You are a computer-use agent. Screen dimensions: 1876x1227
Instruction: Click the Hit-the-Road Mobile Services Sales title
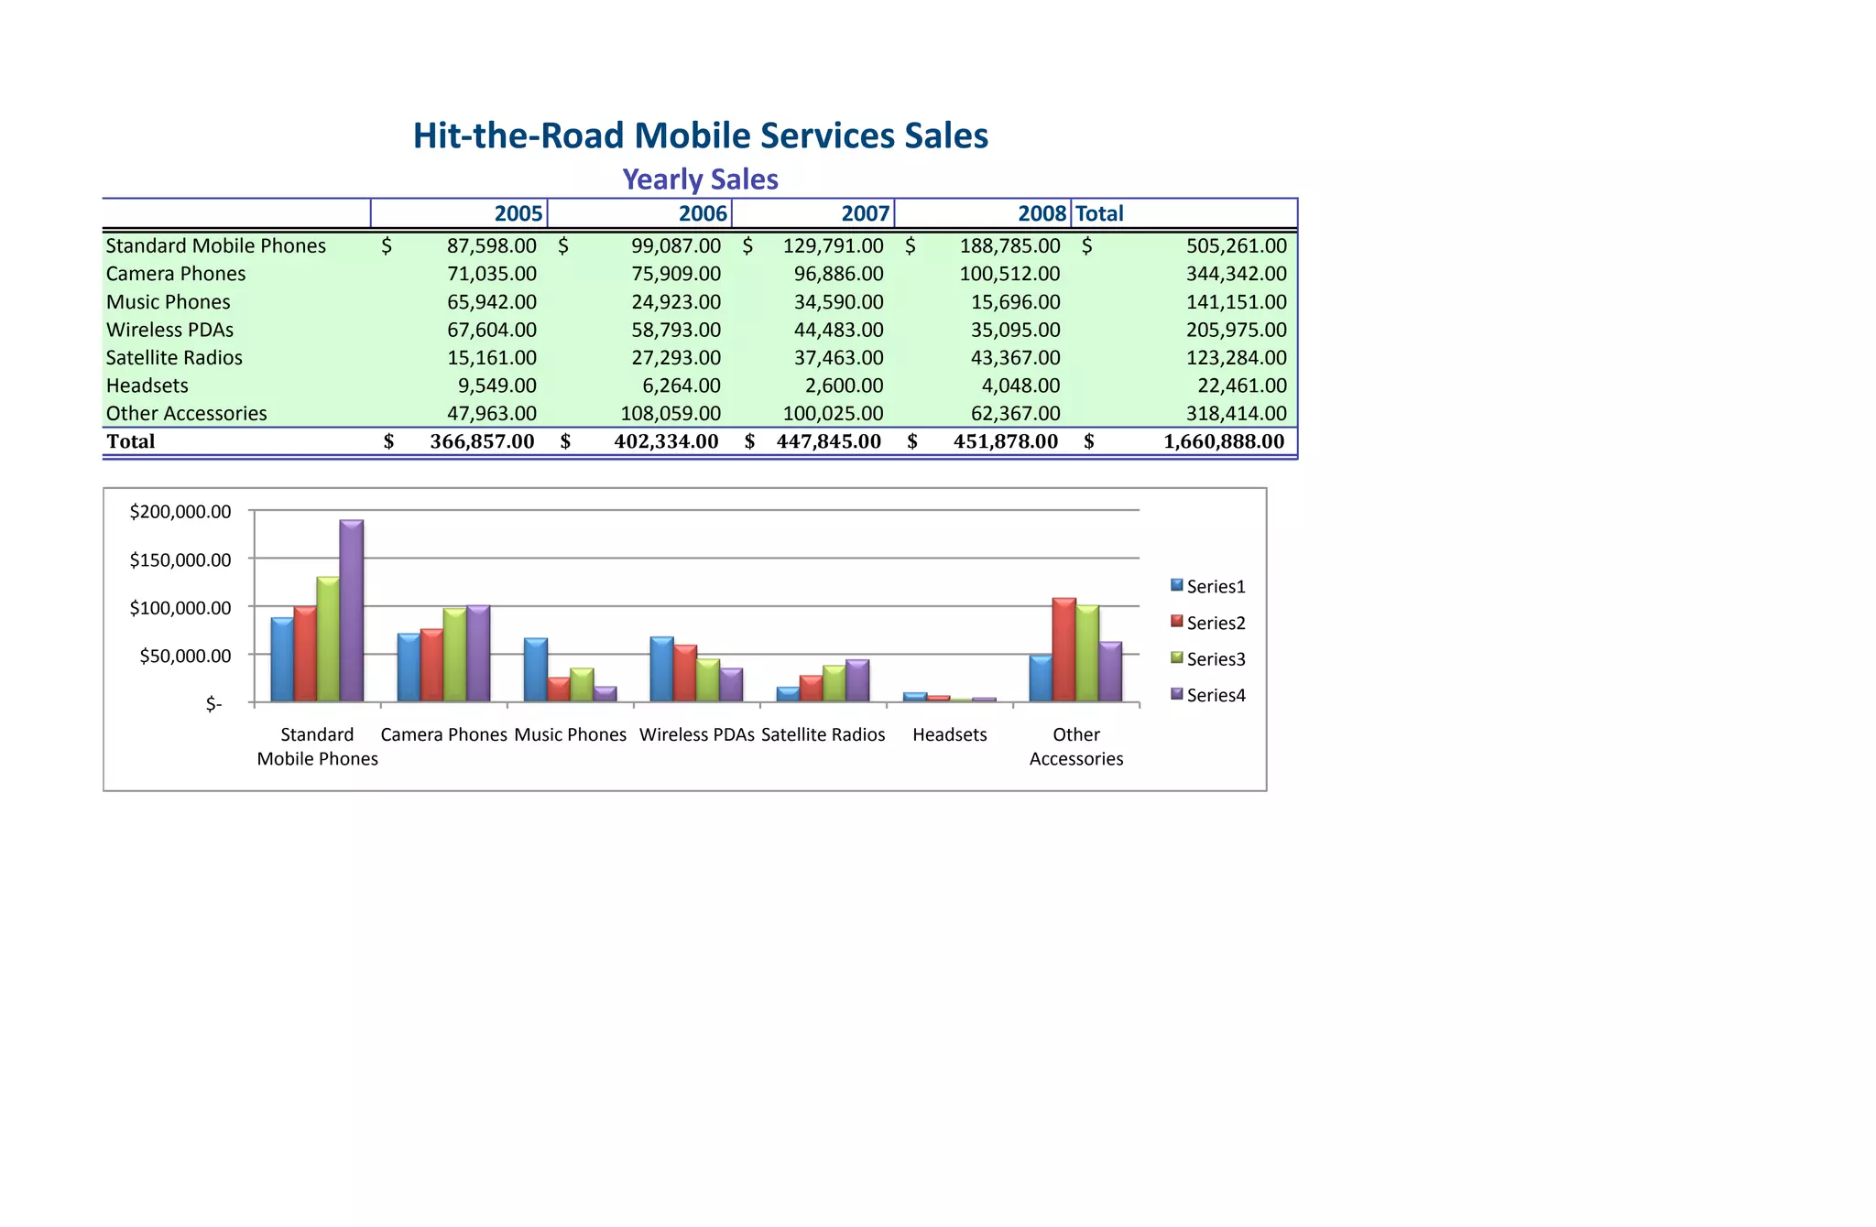(x=700, y=136)
